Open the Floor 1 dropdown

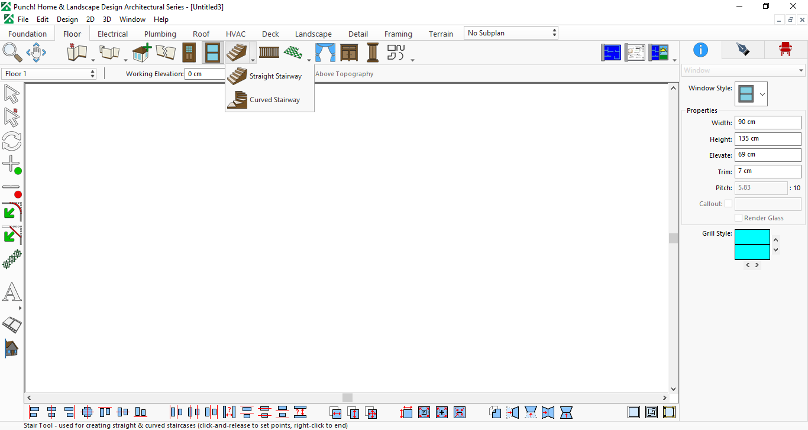coord(49,74)
